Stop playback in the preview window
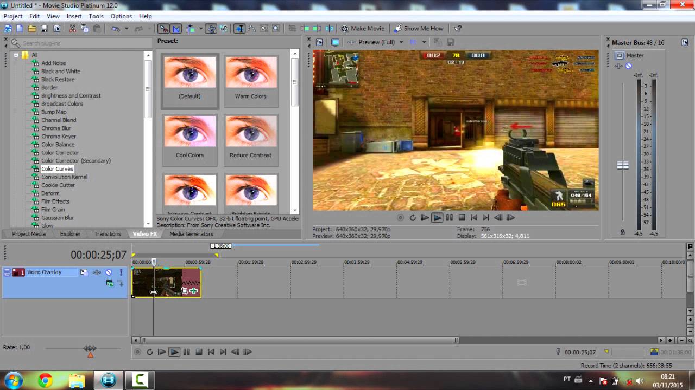This screenshot has width=695, height=390. pyautogui.click(x=462, y=218)
